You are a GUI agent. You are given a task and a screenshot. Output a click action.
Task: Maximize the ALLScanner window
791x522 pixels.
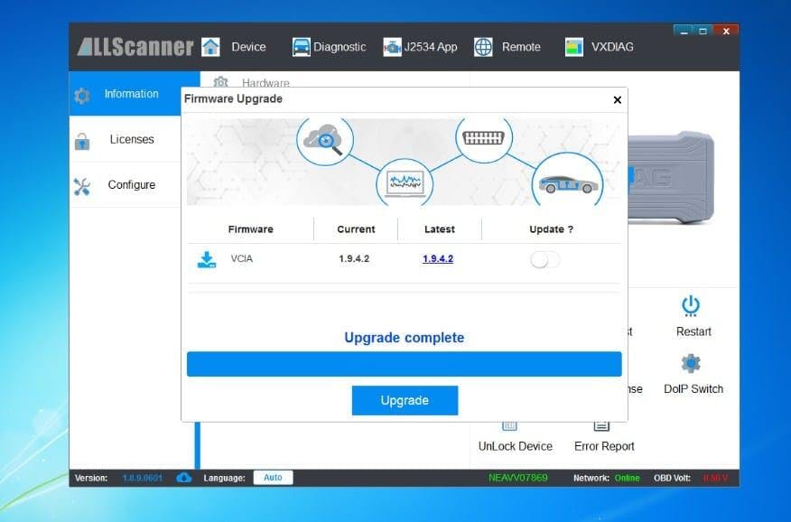click(703, 32)
